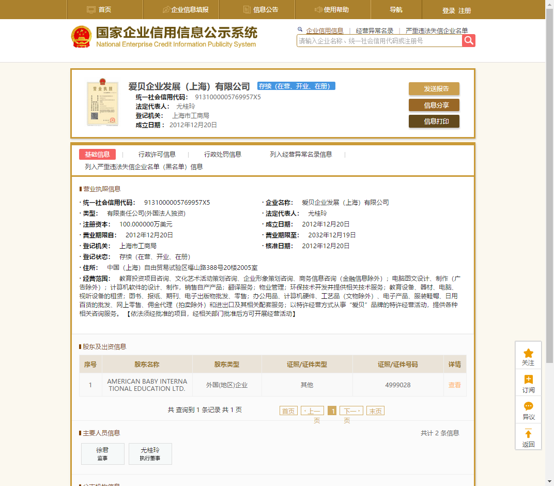Switch to the 行政处罚信息 tab
This screenshot has height=486, width=554.
pyautogui.click(x=222, y=154)
